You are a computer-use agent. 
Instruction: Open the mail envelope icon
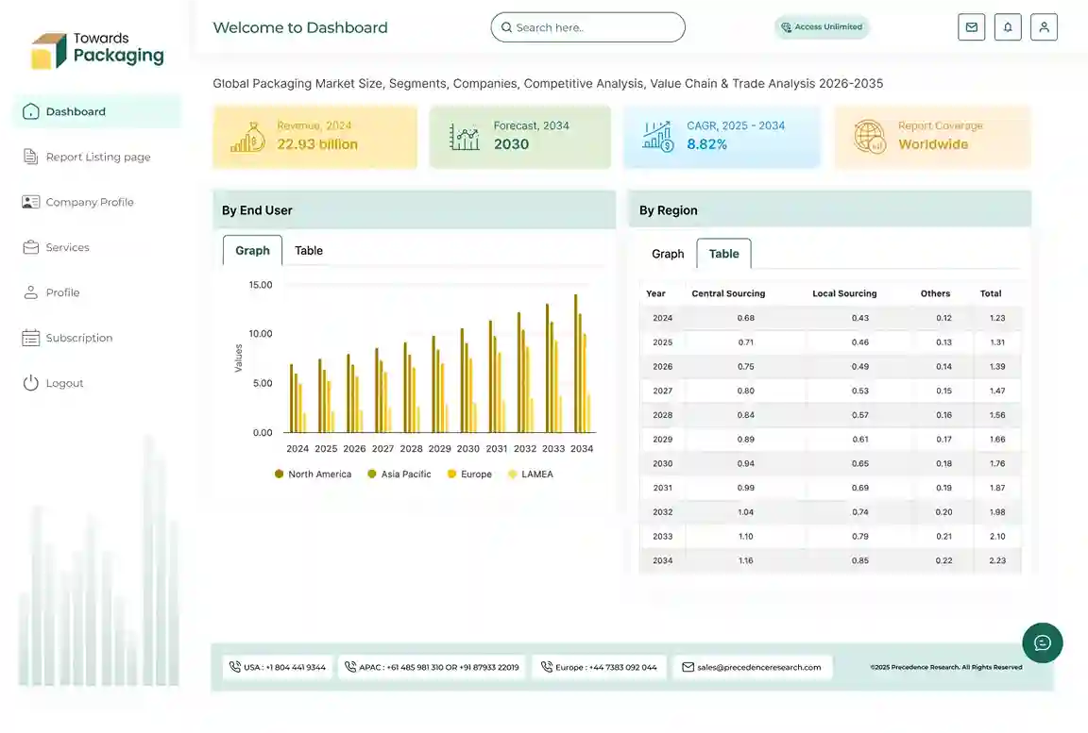tap(971, 27)
